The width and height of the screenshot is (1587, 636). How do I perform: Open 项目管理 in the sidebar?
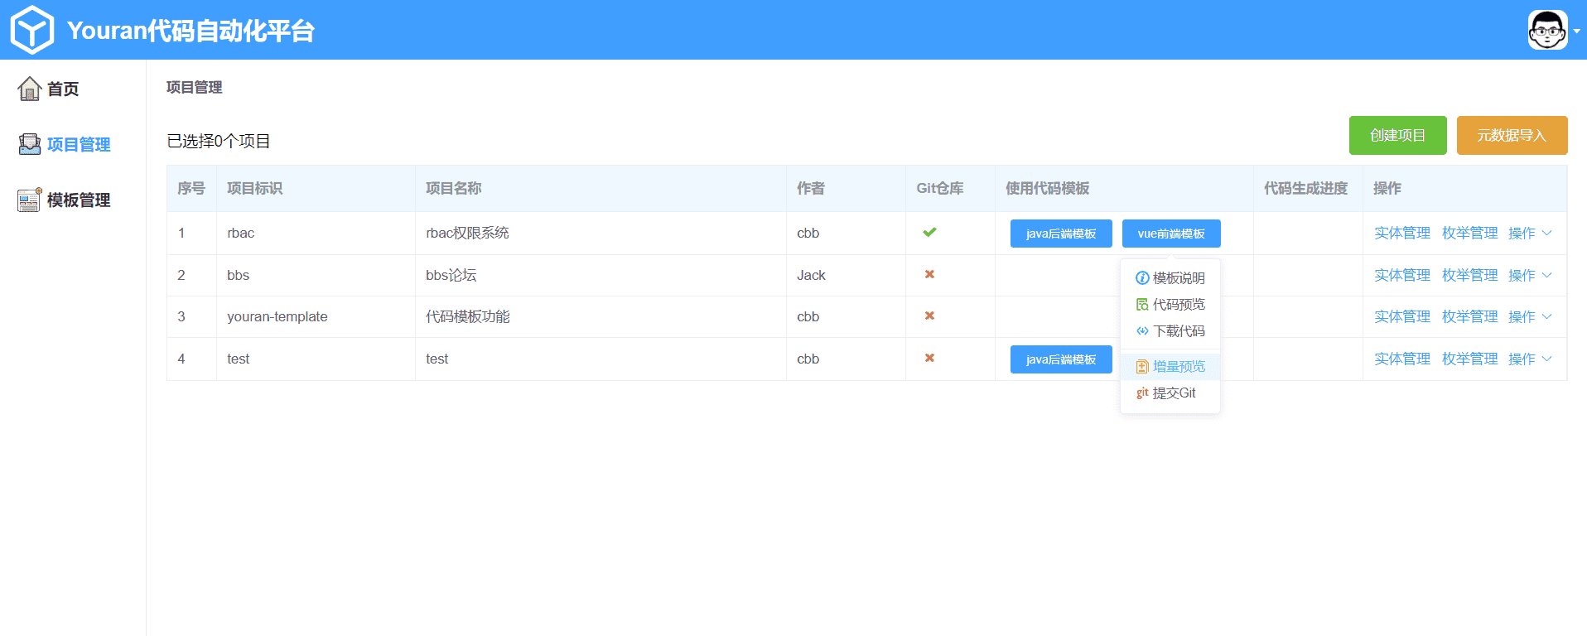tap(79, 144)
